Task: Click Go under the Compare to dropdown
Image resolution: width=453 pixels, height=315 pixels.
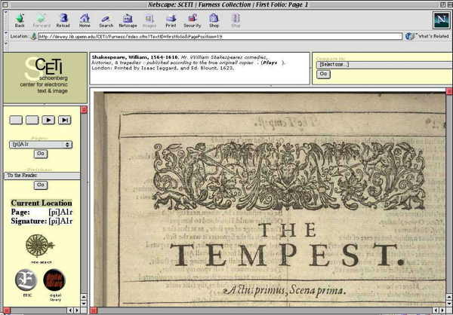Action: tap(323, 74)
